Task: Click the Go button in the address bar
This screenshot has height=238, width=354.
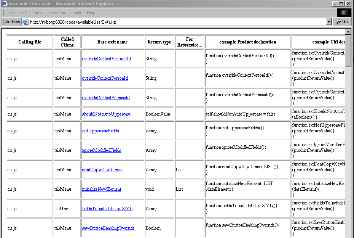Action: pyautogui.click(x=341, y=22)
